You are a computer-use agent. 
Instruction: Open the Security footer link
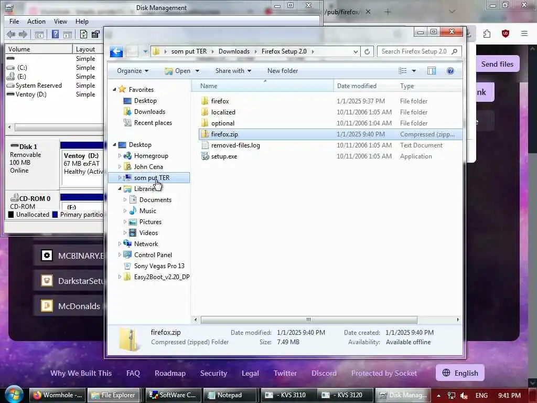coord(213,373)
